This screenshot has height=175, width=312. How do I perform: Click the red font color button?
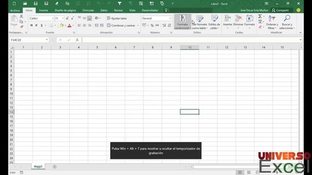[69, 25]
